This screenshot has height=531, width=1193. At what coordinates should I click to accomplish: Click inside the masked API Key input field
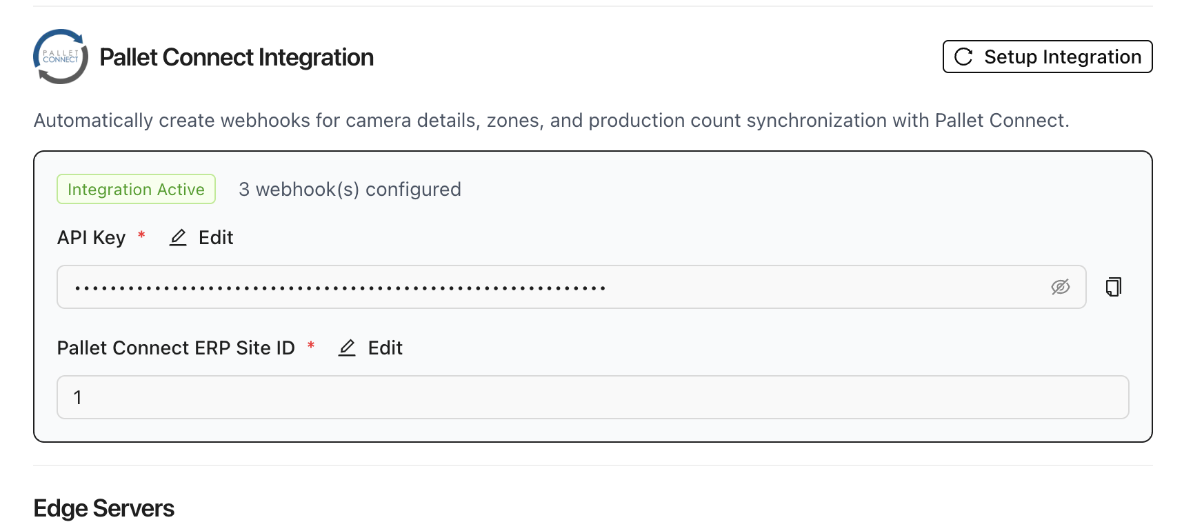tap(483, 287)
